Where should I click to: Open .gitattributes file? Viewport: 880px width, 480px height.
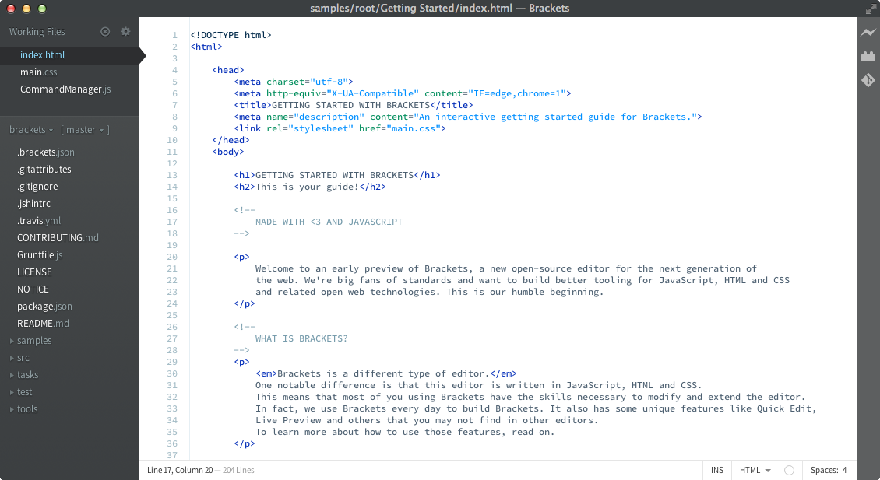(44, 170)
